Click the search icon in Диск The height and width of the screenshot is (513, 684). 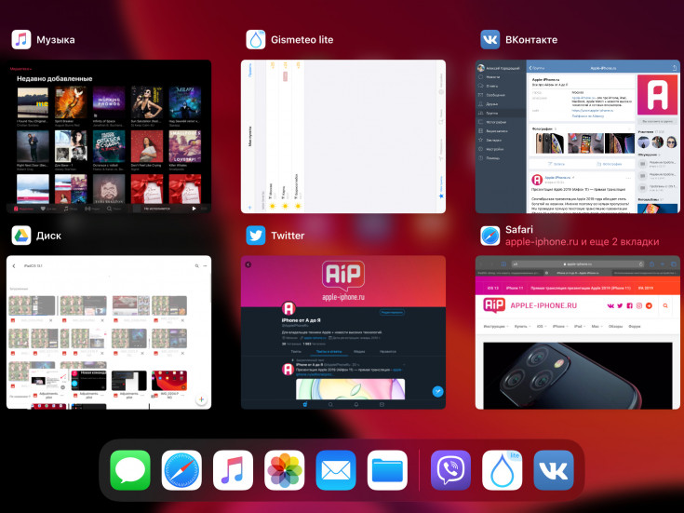(x=196, y=266)
